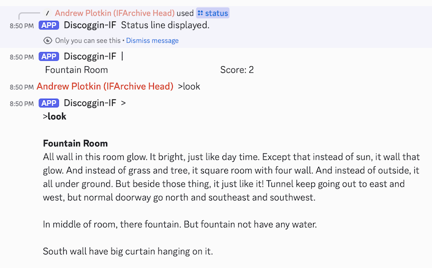432x268 pixels.
Task: Click the APP badge on the Score message
Action: 49,56
